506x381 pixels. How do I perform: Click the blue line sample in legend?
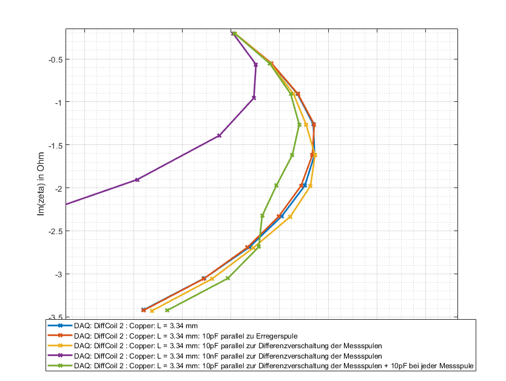pos(61,326)
